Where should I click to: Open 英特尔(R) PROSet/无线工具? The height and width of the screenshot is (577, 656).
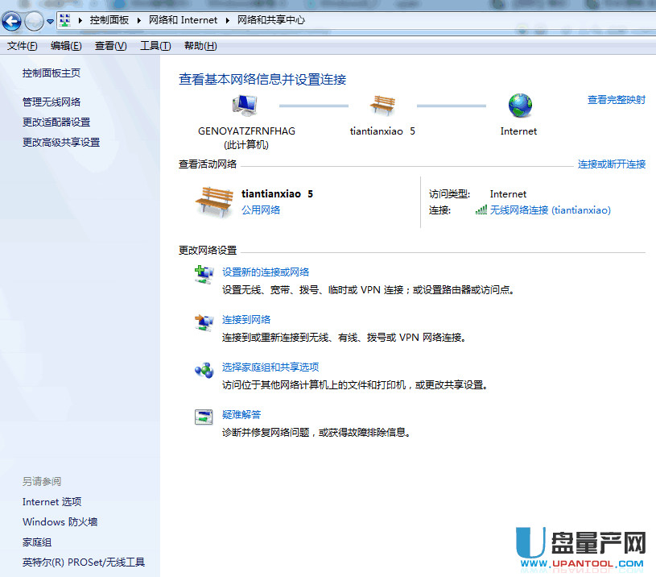[83, 562]
